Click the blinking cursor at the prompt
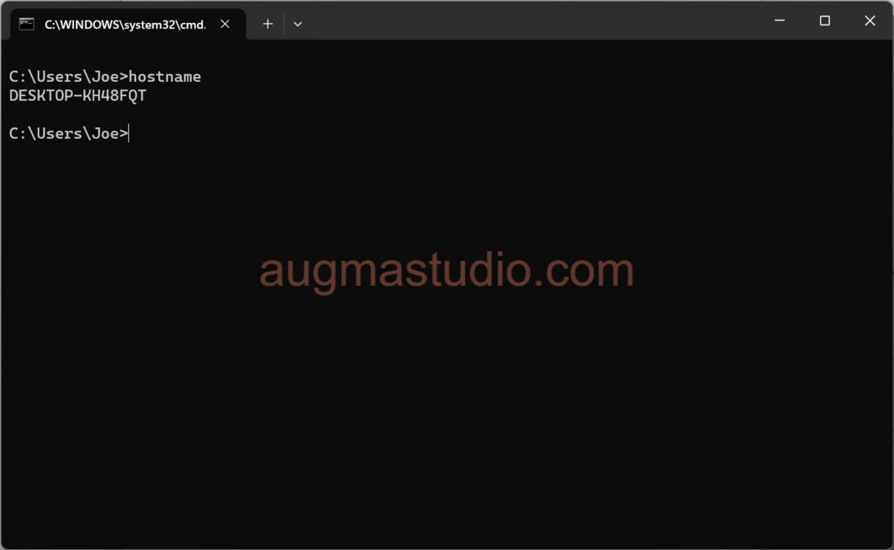 coord(128,133)
